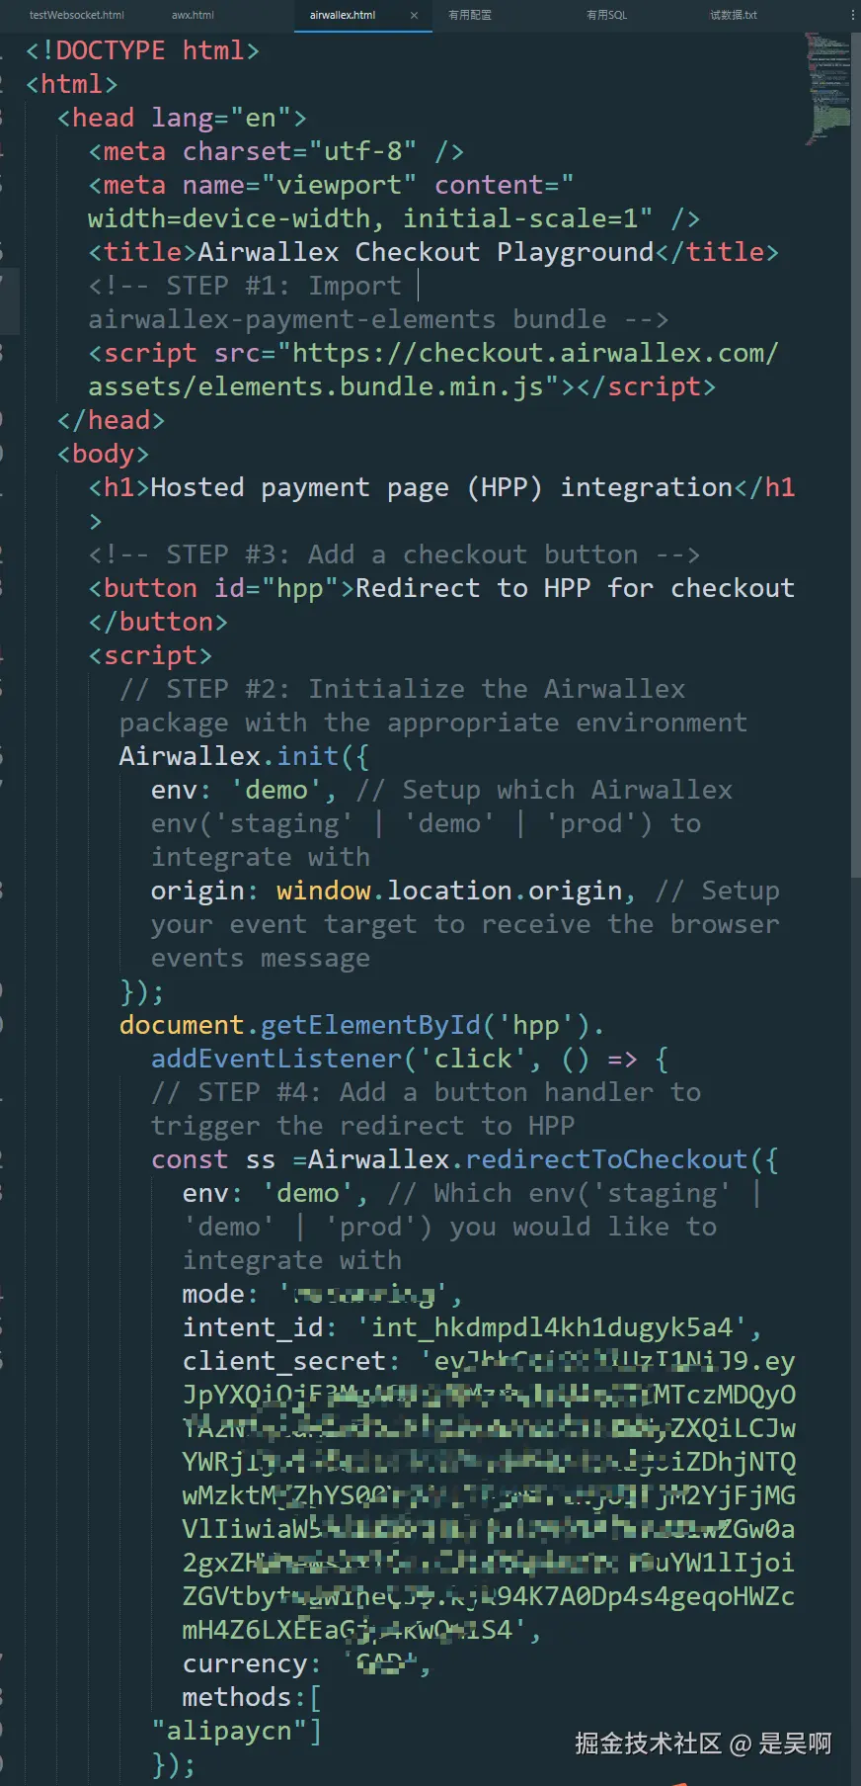
Task: Switch to the 试数据.txt tab
Action: pyautogui.click(x=734, y=15)
